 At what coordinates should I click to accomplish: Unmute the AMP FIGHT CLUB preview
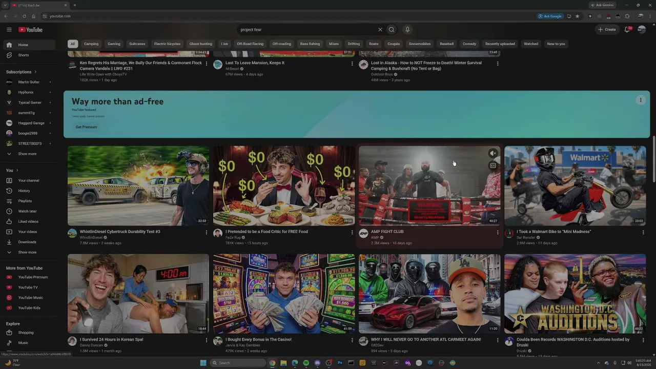[x=493, y=153]
